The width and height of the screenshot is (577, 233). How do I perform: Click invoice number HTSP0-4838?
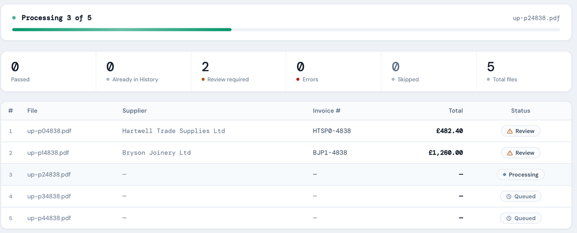coord(332,131)
